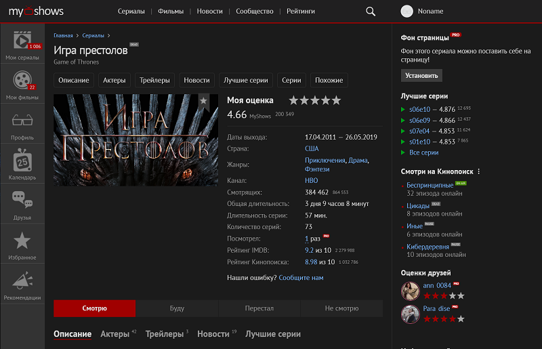Open Рекомендации megaphone icon
Screen dimensions: 542x349
tap(22, 281)
